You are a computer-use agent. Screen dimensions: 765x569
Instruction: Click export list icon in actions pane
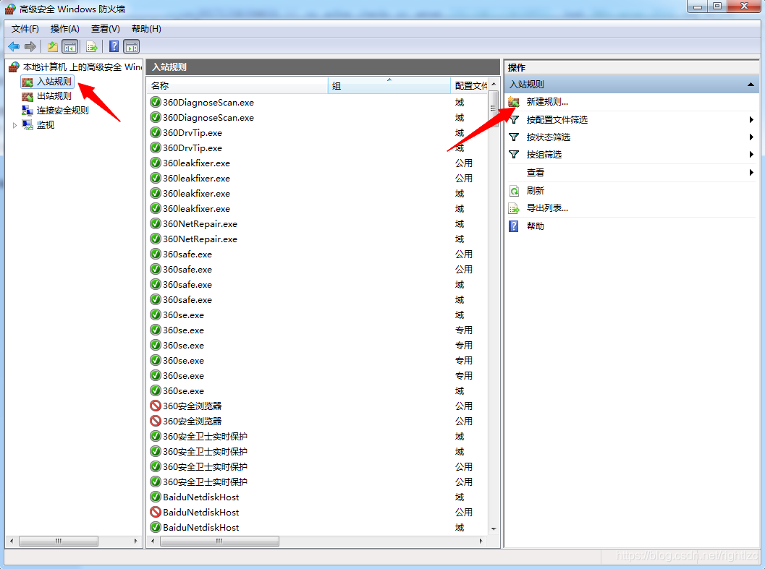[514, 208]
